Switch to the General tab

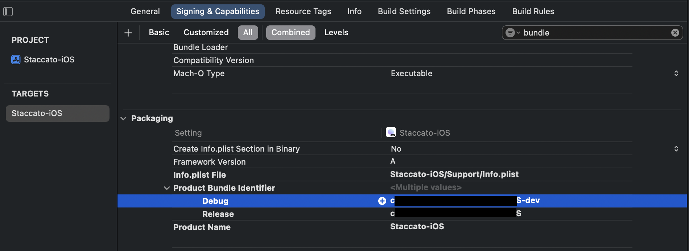click(145, 11)
